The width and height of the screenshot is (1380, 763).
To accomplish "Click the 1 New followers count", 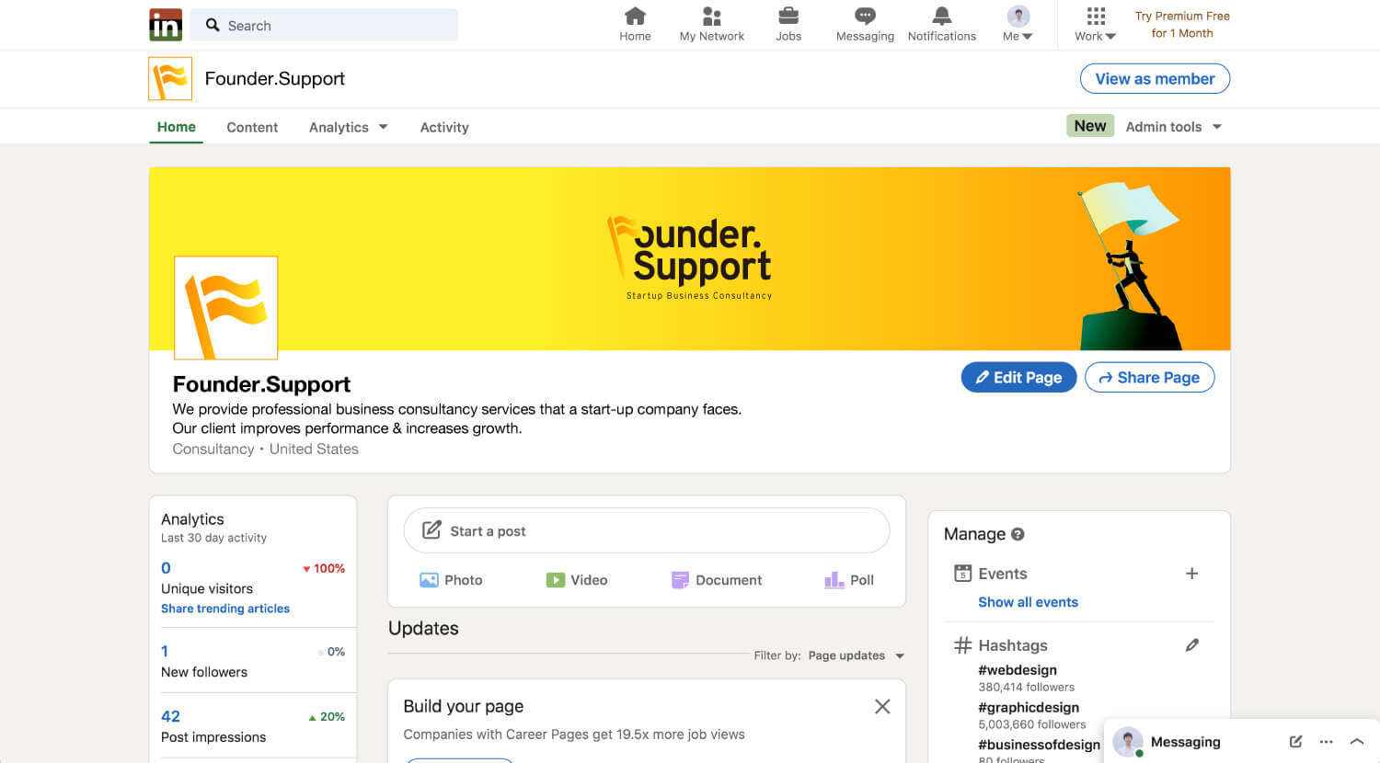I will point(165,651).
